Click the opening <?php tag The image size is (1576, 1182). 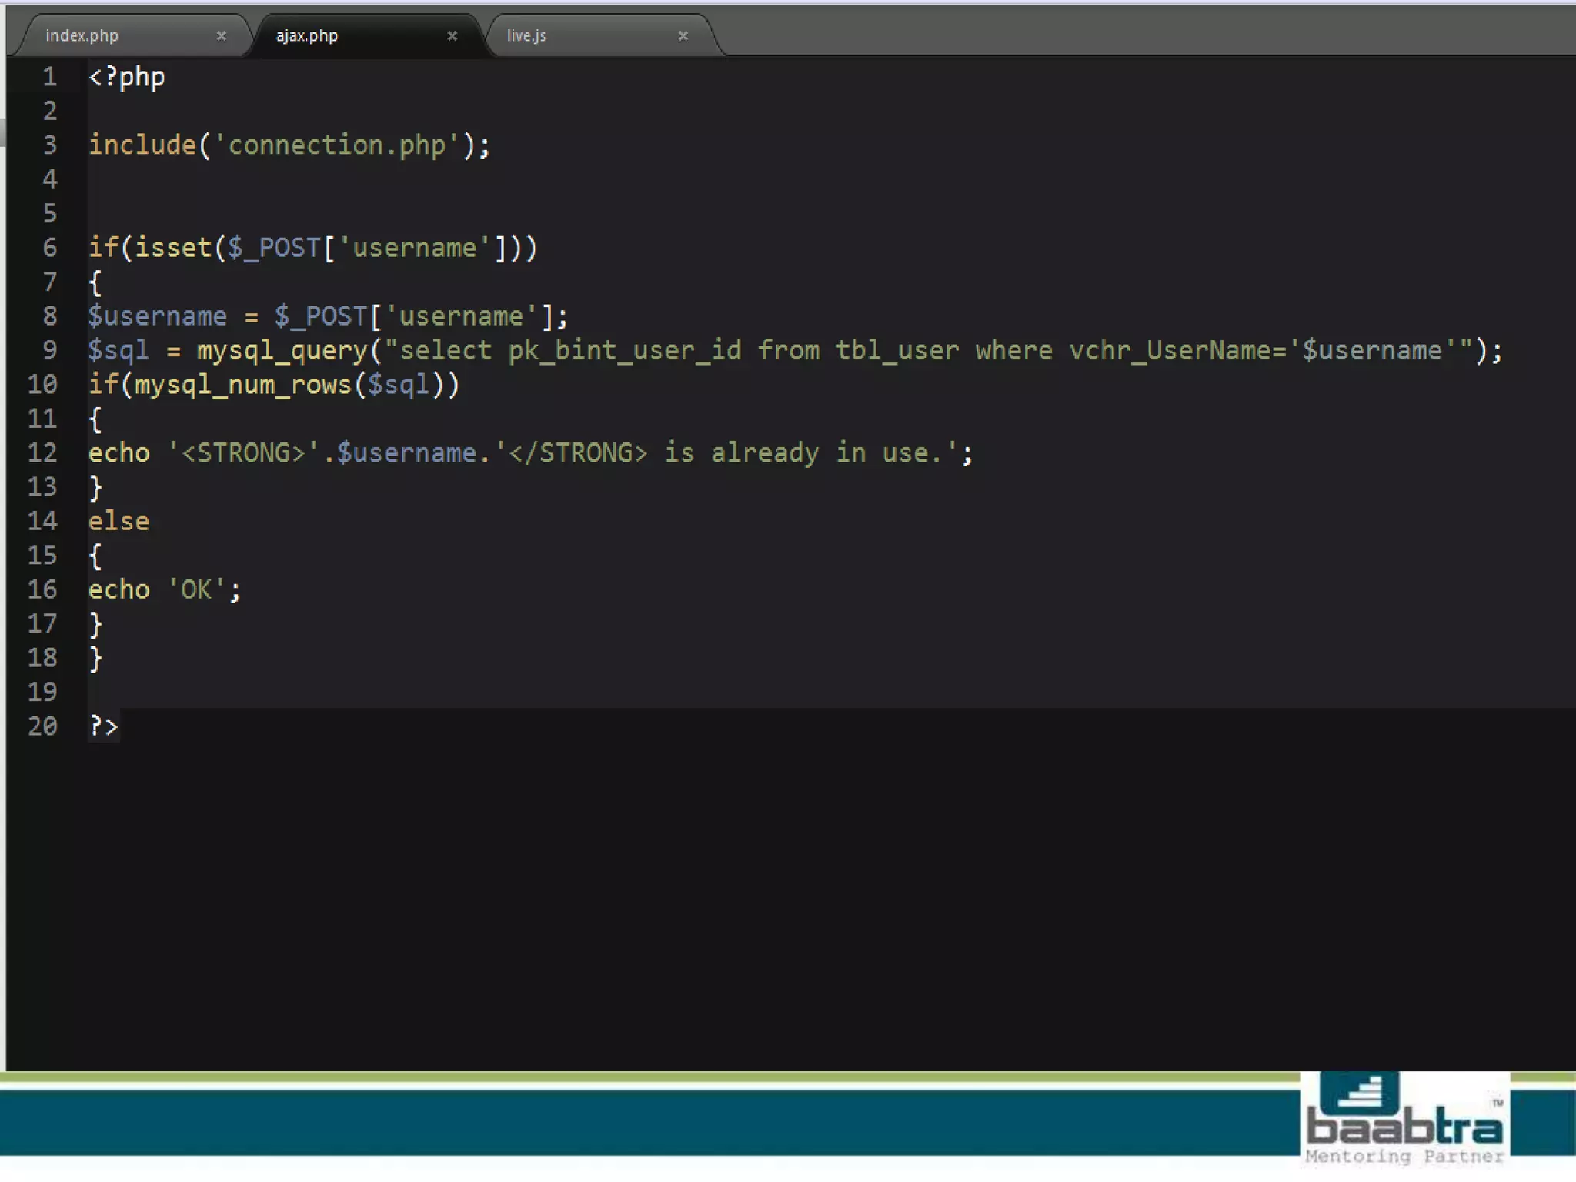click(126, 77)
